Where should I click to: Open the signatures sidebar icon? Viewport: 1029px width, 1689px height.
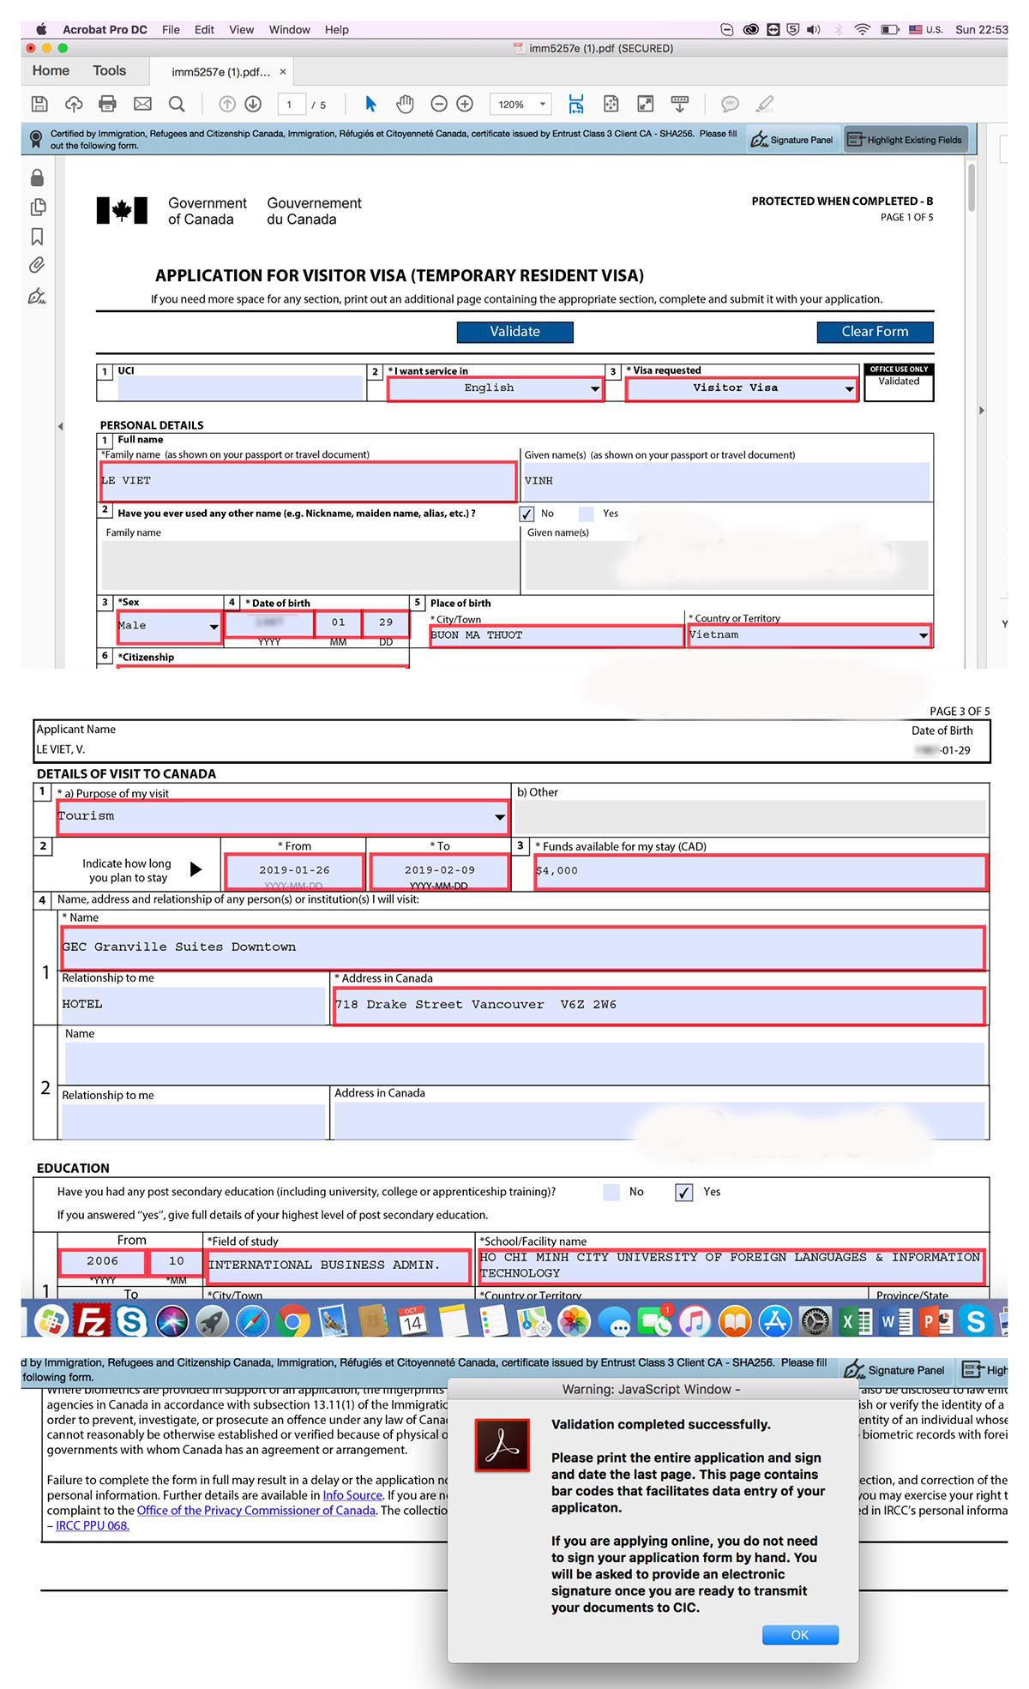tap(37, 297)
